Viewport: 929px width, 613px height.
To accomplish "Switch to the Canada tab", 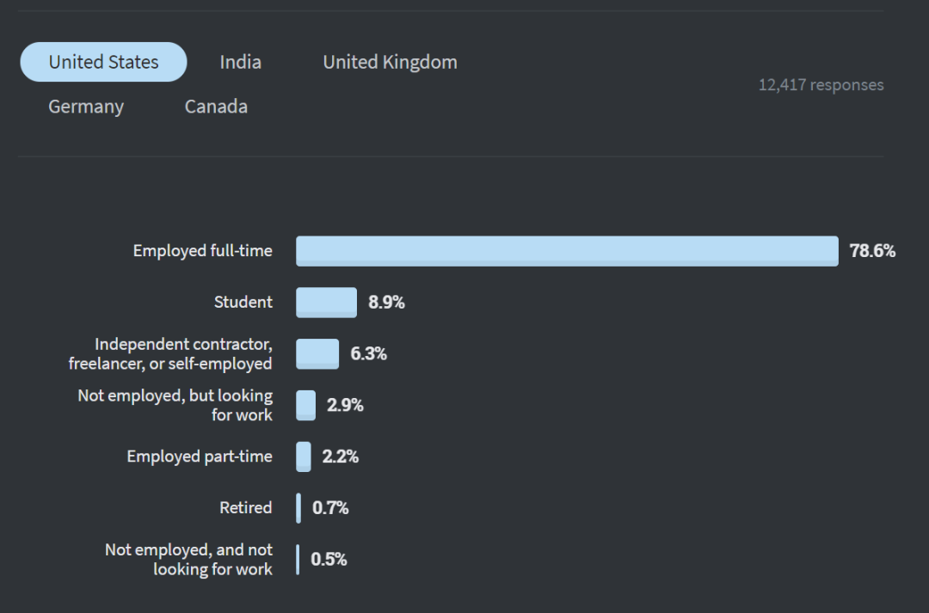I will (216, 107).
